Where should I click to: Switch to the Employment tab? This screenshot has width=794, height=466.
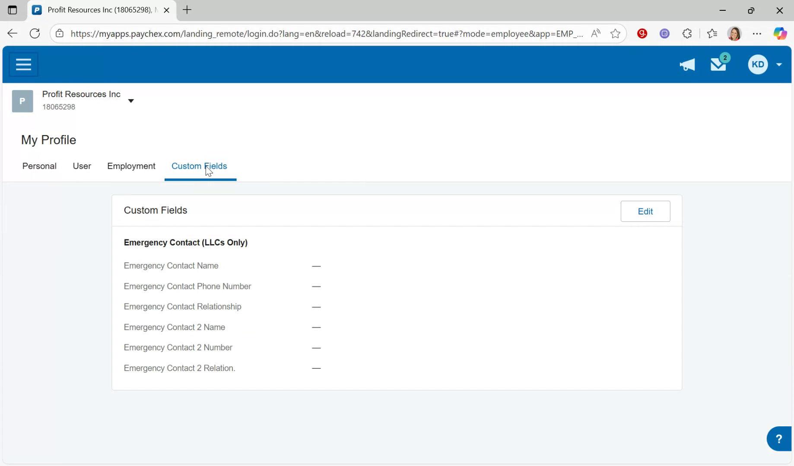pos(131,166)
